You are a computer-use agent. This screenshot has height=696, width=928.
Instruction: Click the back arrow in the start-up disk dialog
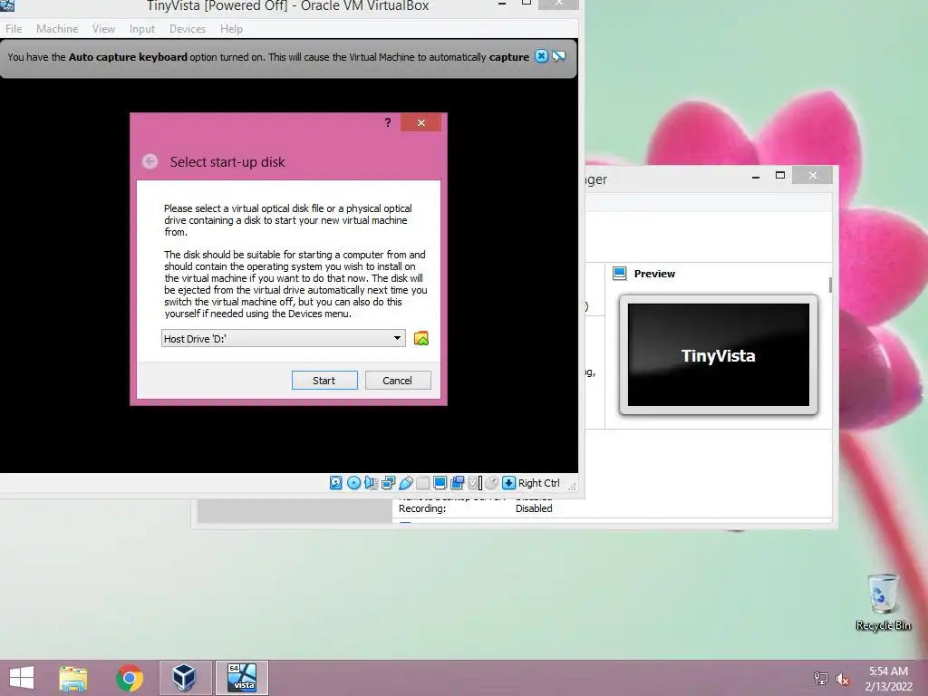pos(150,161)
